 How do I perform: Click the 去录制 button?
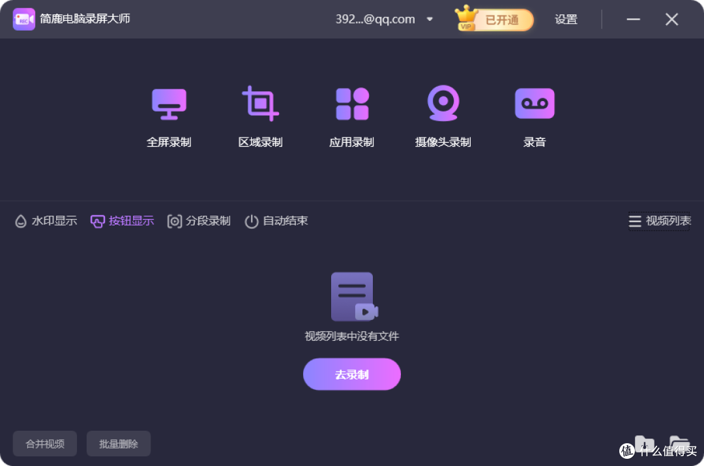(x=352, y=374)
